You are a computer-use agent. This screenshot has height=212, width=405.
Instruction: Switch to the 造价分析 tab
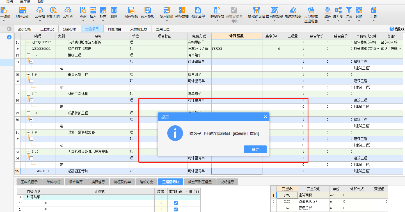(25, 29)
